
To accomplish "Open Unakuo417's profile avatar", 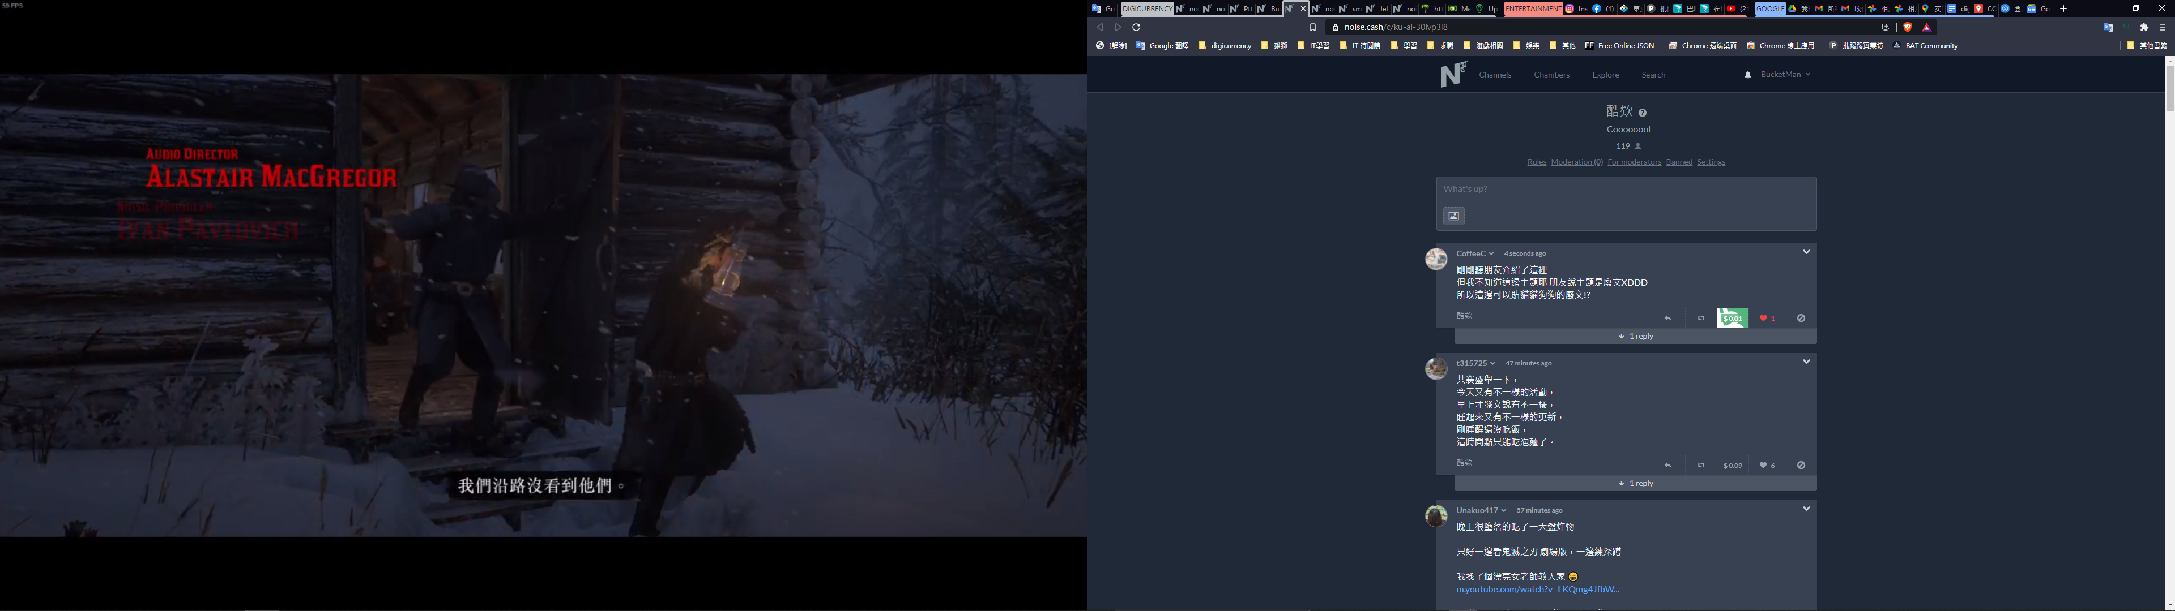I will (x=1436, y=515).
